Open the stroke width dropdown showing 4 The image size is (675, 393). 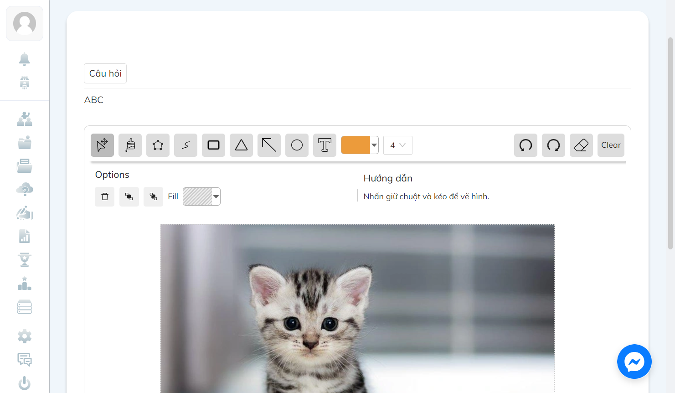pos(398,145)
